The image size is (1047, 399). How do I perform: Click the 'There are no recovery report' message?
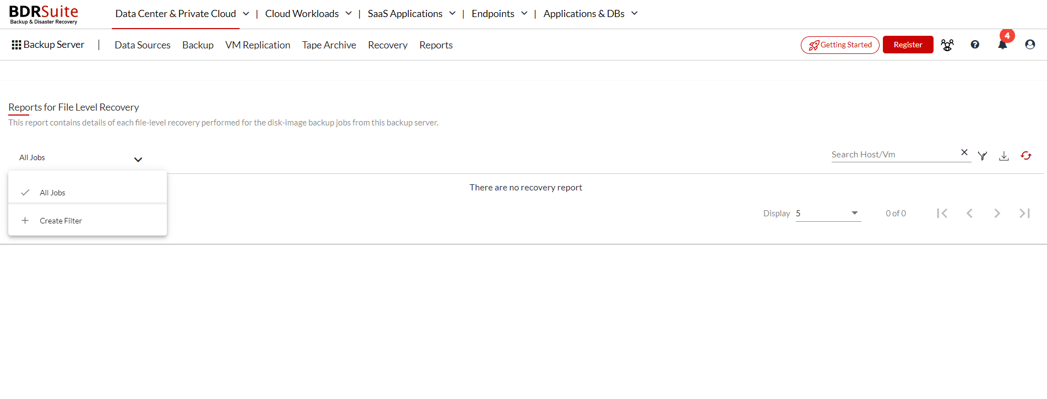(525, 188)
